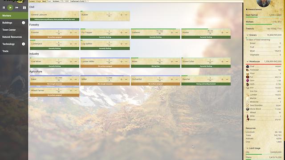Remove an Orchardist worker
Screen dimensions: 285x160
177,79
